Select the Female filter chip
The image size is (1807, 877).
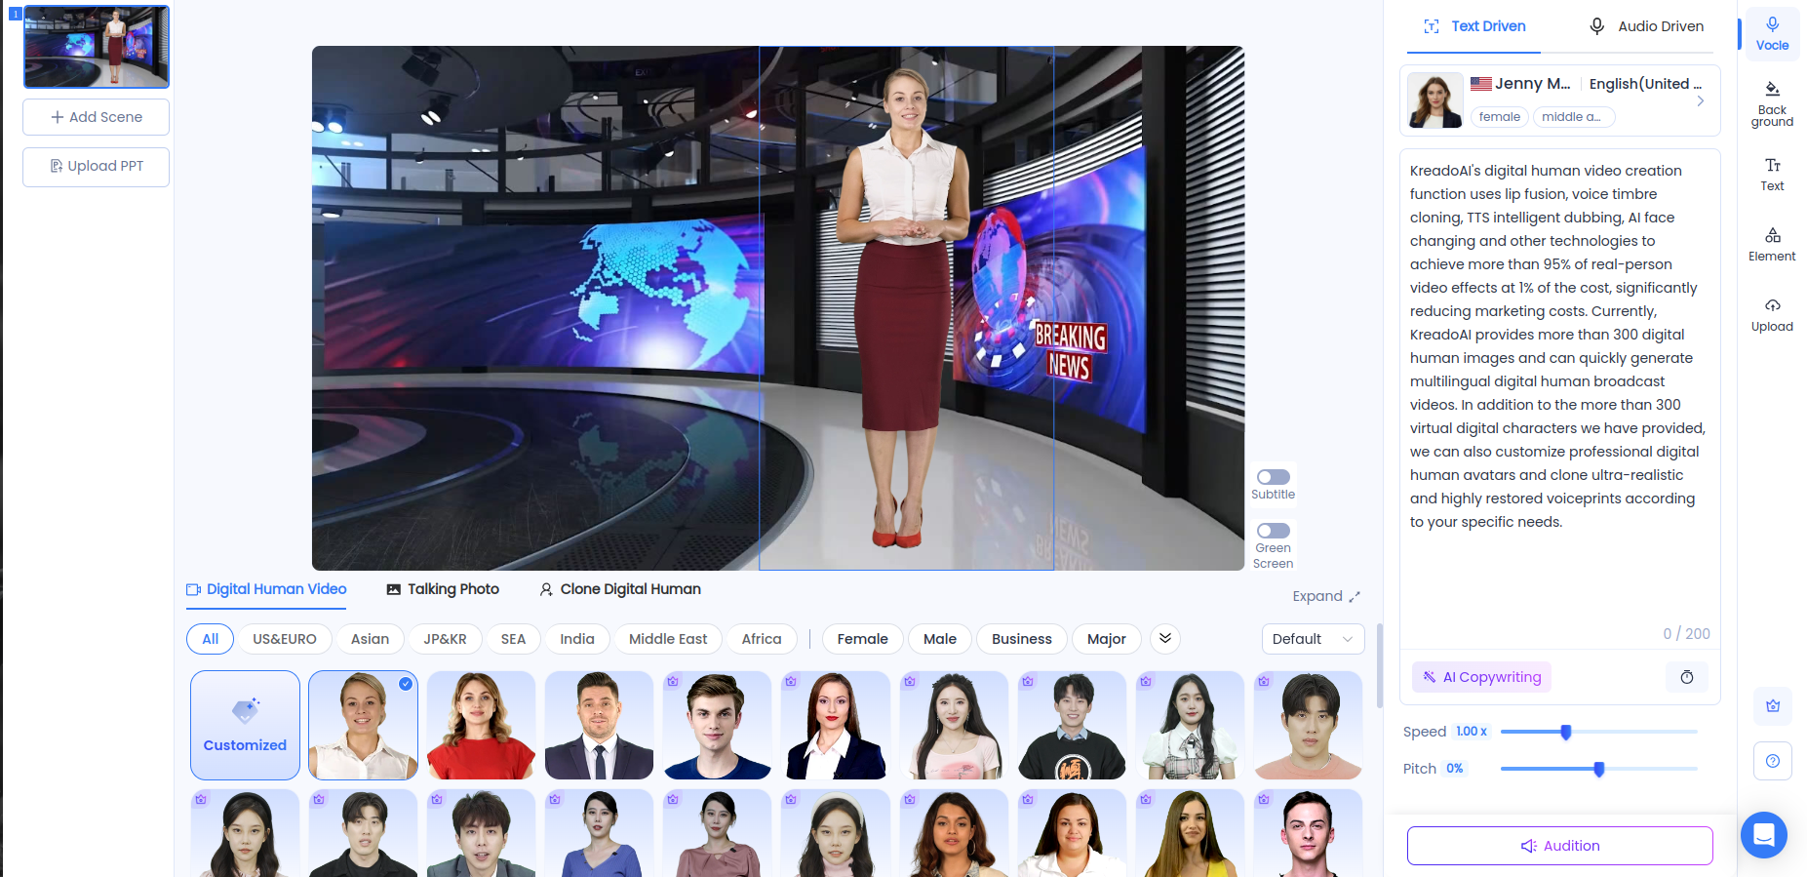(862, 639)
